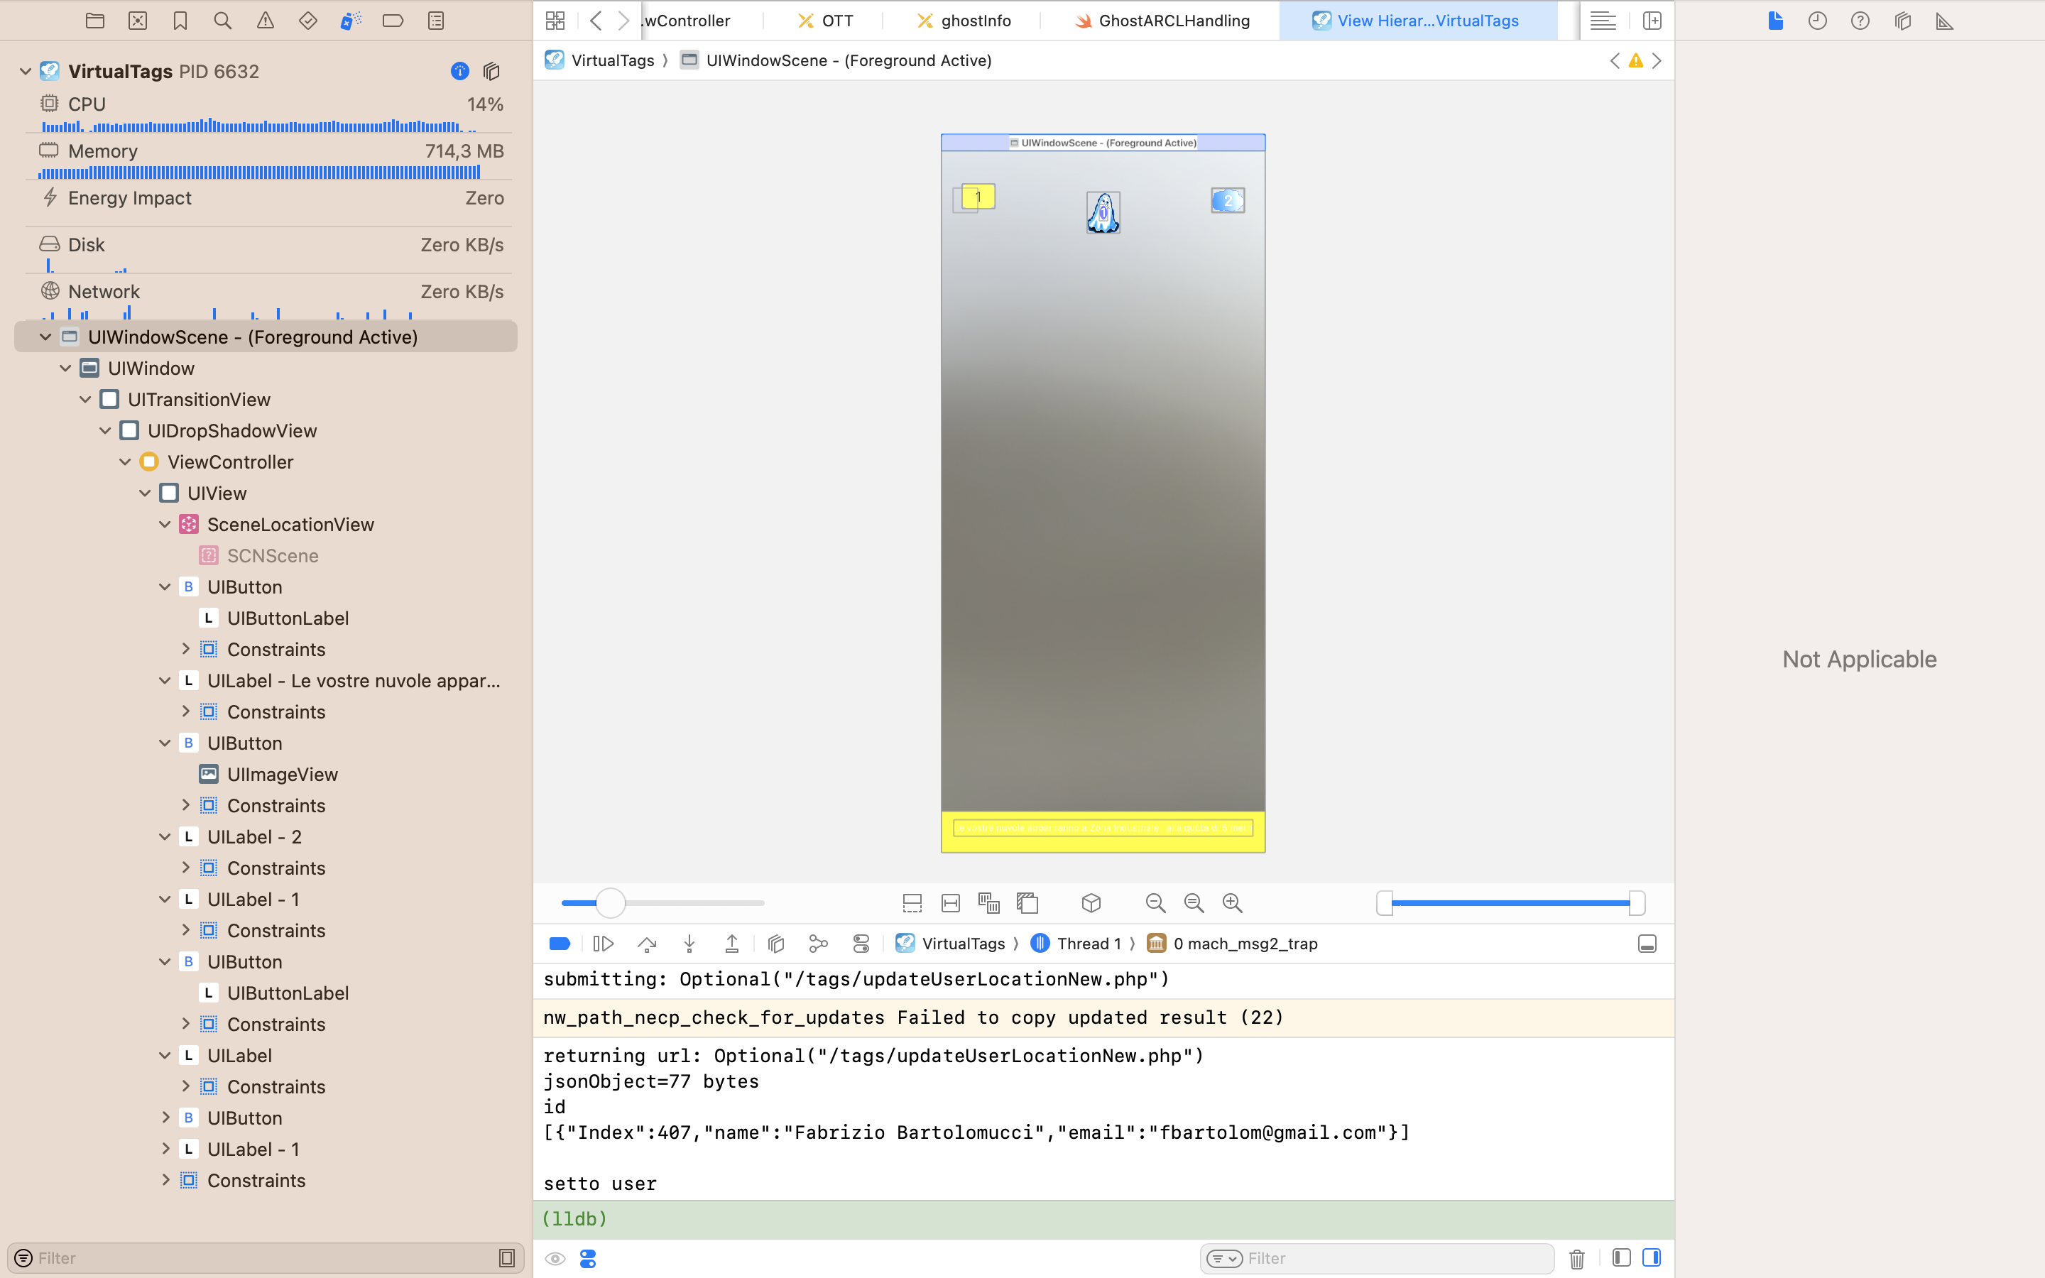Click the zoom in magnifier icon
Viewport: 2045px width, 1278px height.
tap(1232, 902)
